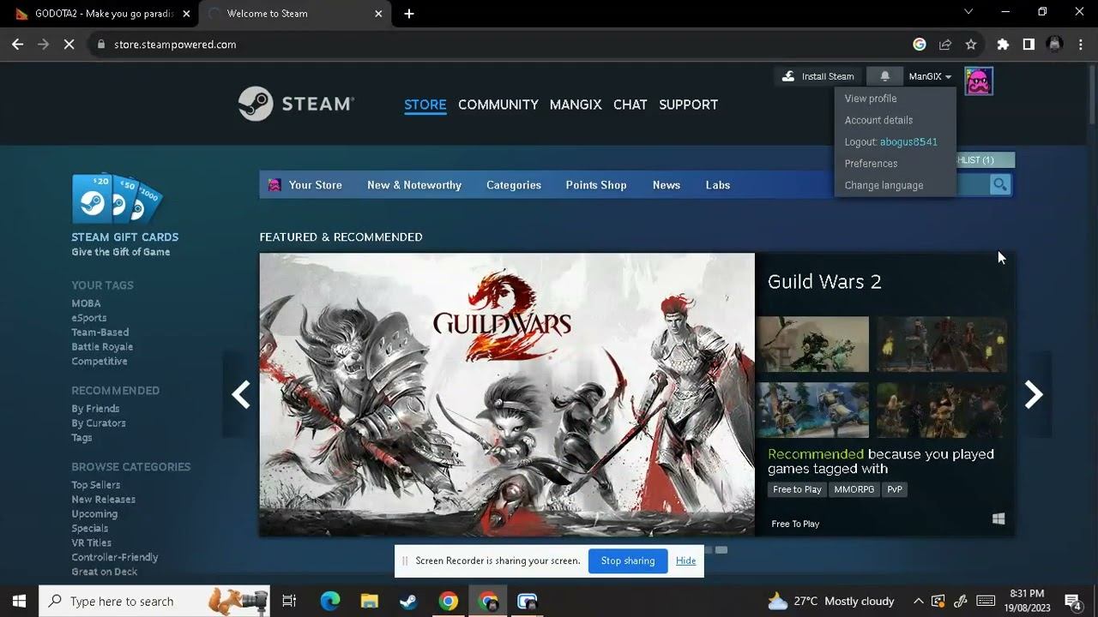Click the MMORPG tag on Guild Wars 2
Viewport: 1098px width, 617px height.
854,489
